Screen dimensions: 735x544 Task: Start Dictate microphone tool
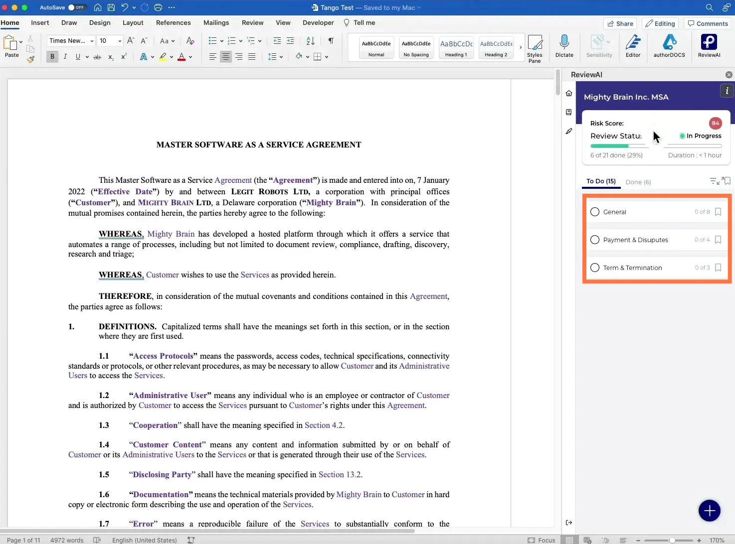pos(564,45)
